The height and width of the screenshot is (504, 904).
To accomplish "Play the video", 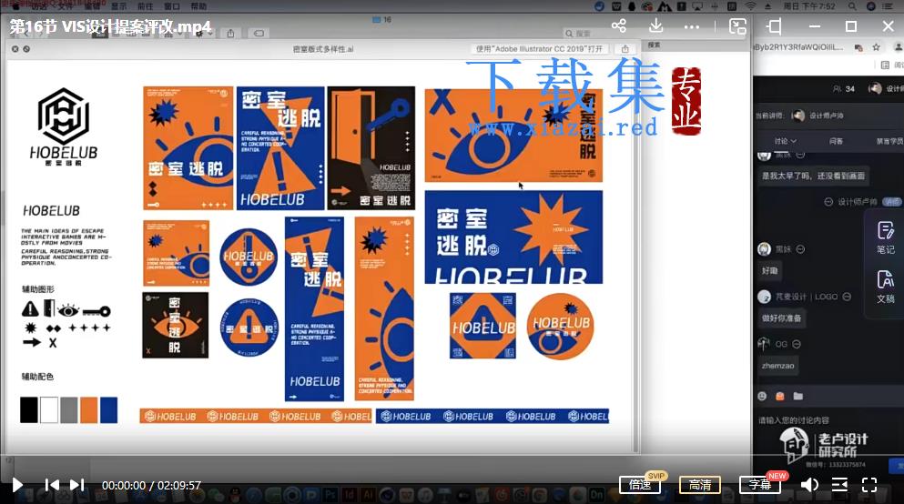I will pyautogui.click(x=17, y=485).
